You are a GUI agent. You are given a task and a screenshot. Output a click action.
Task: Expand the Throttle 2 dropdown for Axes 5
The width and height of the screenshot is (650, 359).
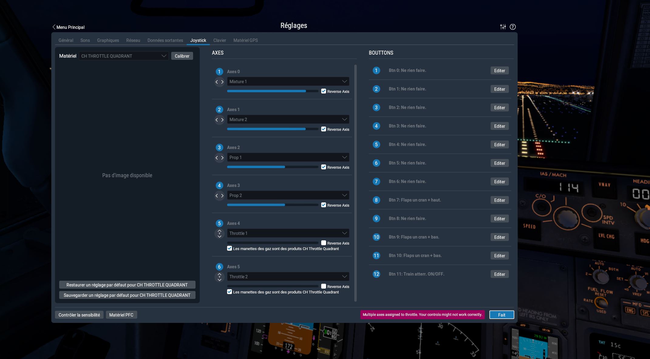pyautogui.click(x=345, y=276)
